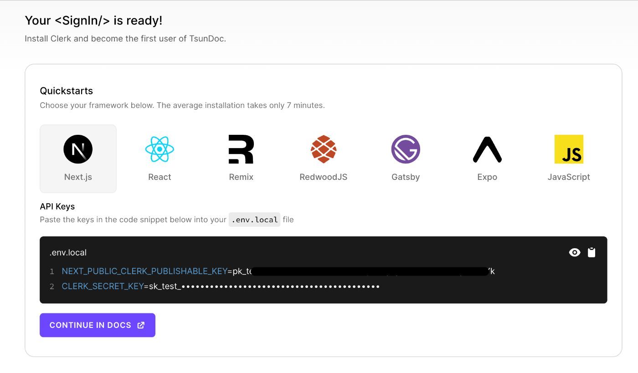Click the "Your <SignIn/> is ready!" heading
The width and height of the screenshot is (638, 373).
click(x=93, y=20)
